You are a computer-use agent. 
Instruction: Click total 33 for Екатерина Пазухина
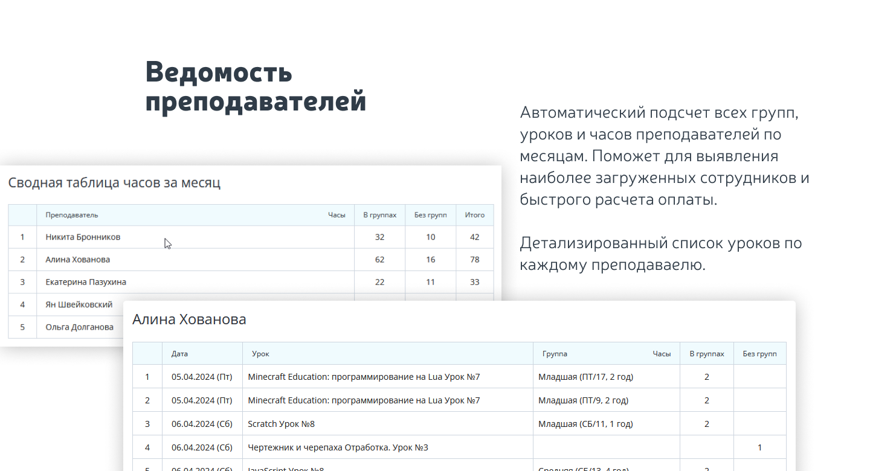pos(475,282)
